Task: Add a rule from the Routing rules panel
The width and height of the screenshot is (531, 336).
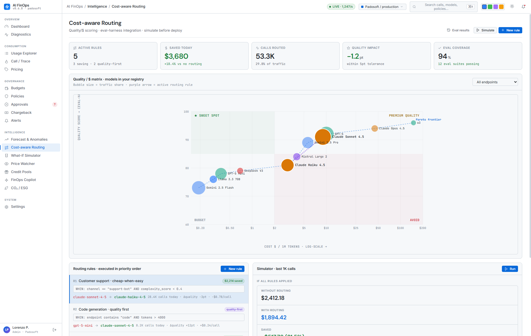Action: click(x=232, y=269)
